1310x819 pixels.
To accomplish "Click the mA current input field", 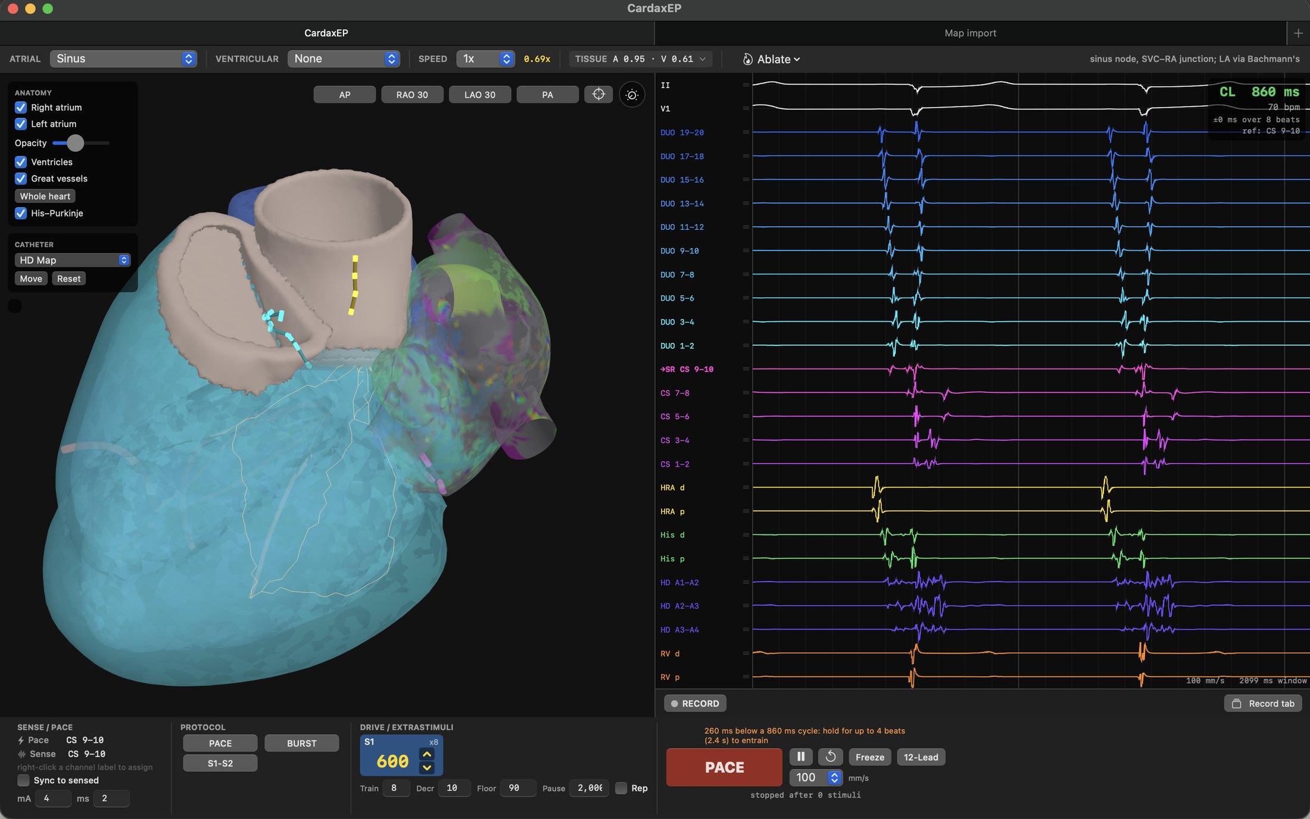I will (x=53, y=798).
